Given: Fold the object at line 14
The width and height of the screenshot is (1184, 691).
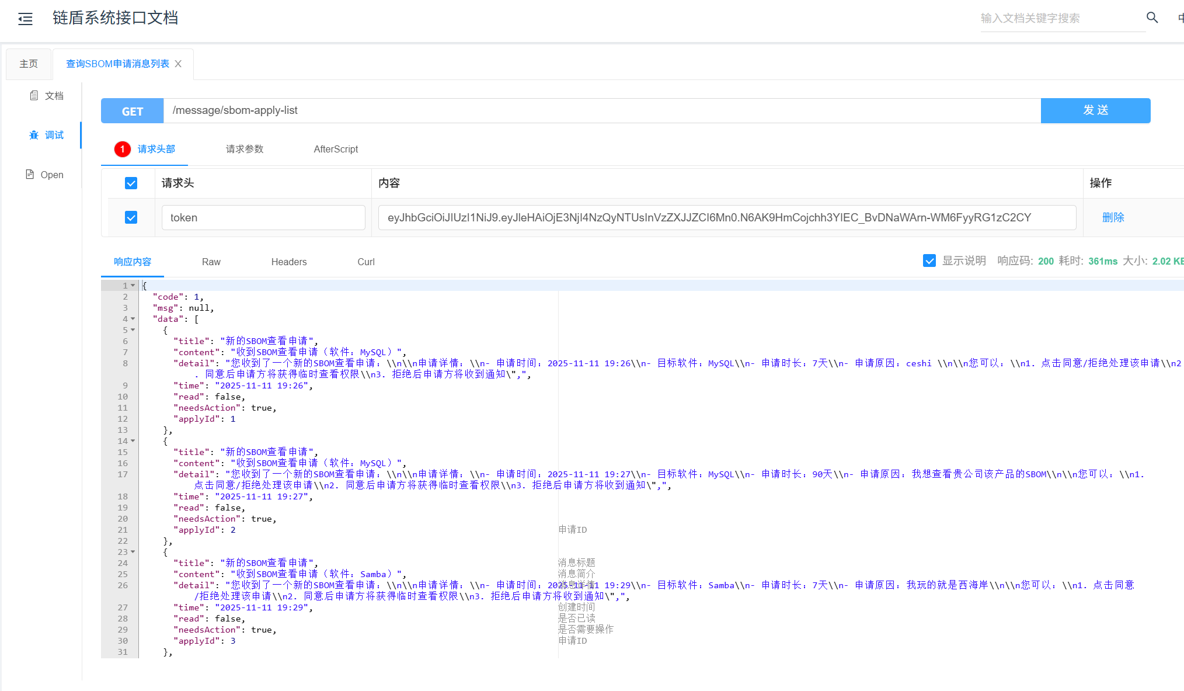Looking at the screenshot, I should pyautogui.click(x=133, y=441).
